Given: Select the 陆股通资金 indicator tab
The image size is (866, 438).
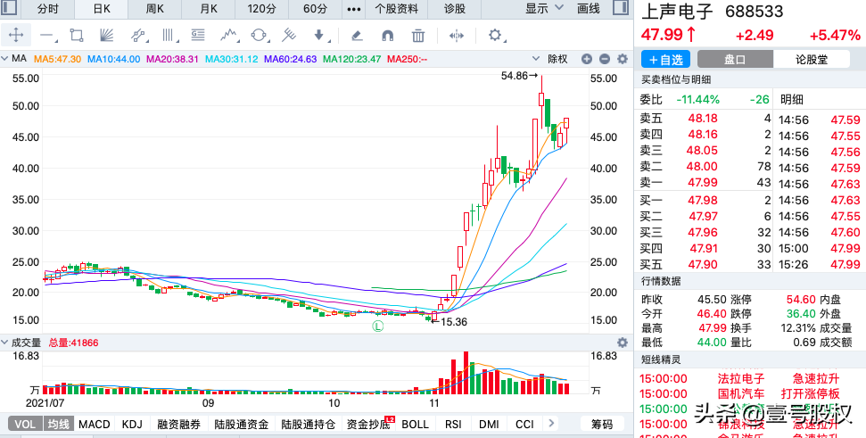Looking at the screenshot, I should (x=242, y=425).
